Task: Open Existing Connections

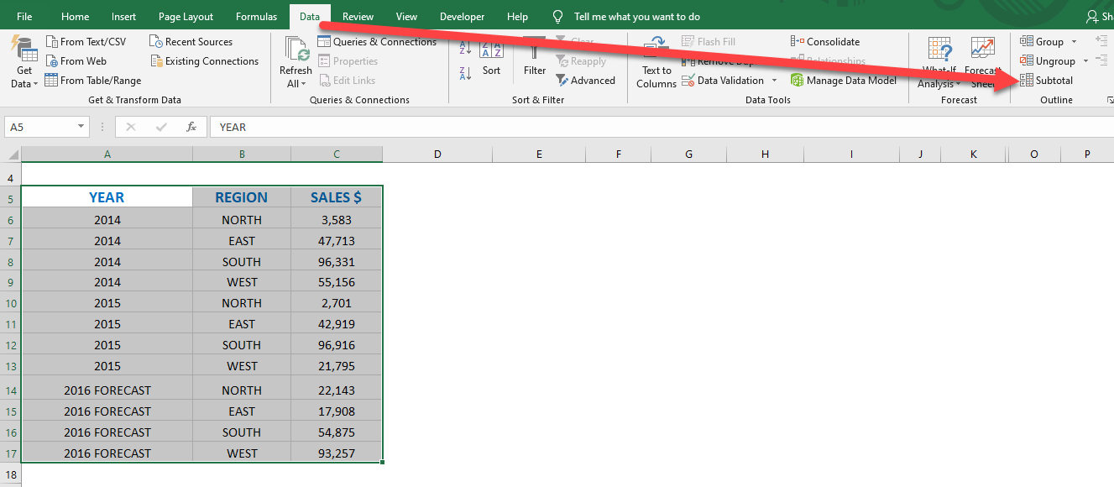Action: (x=204, y=60)
